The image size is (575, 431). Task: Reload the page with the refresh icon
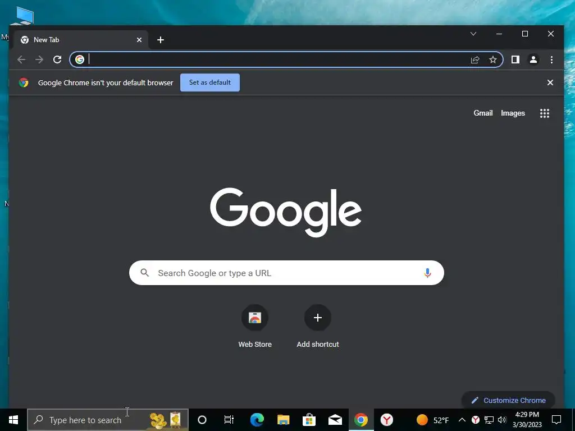(x=57, y=59)
